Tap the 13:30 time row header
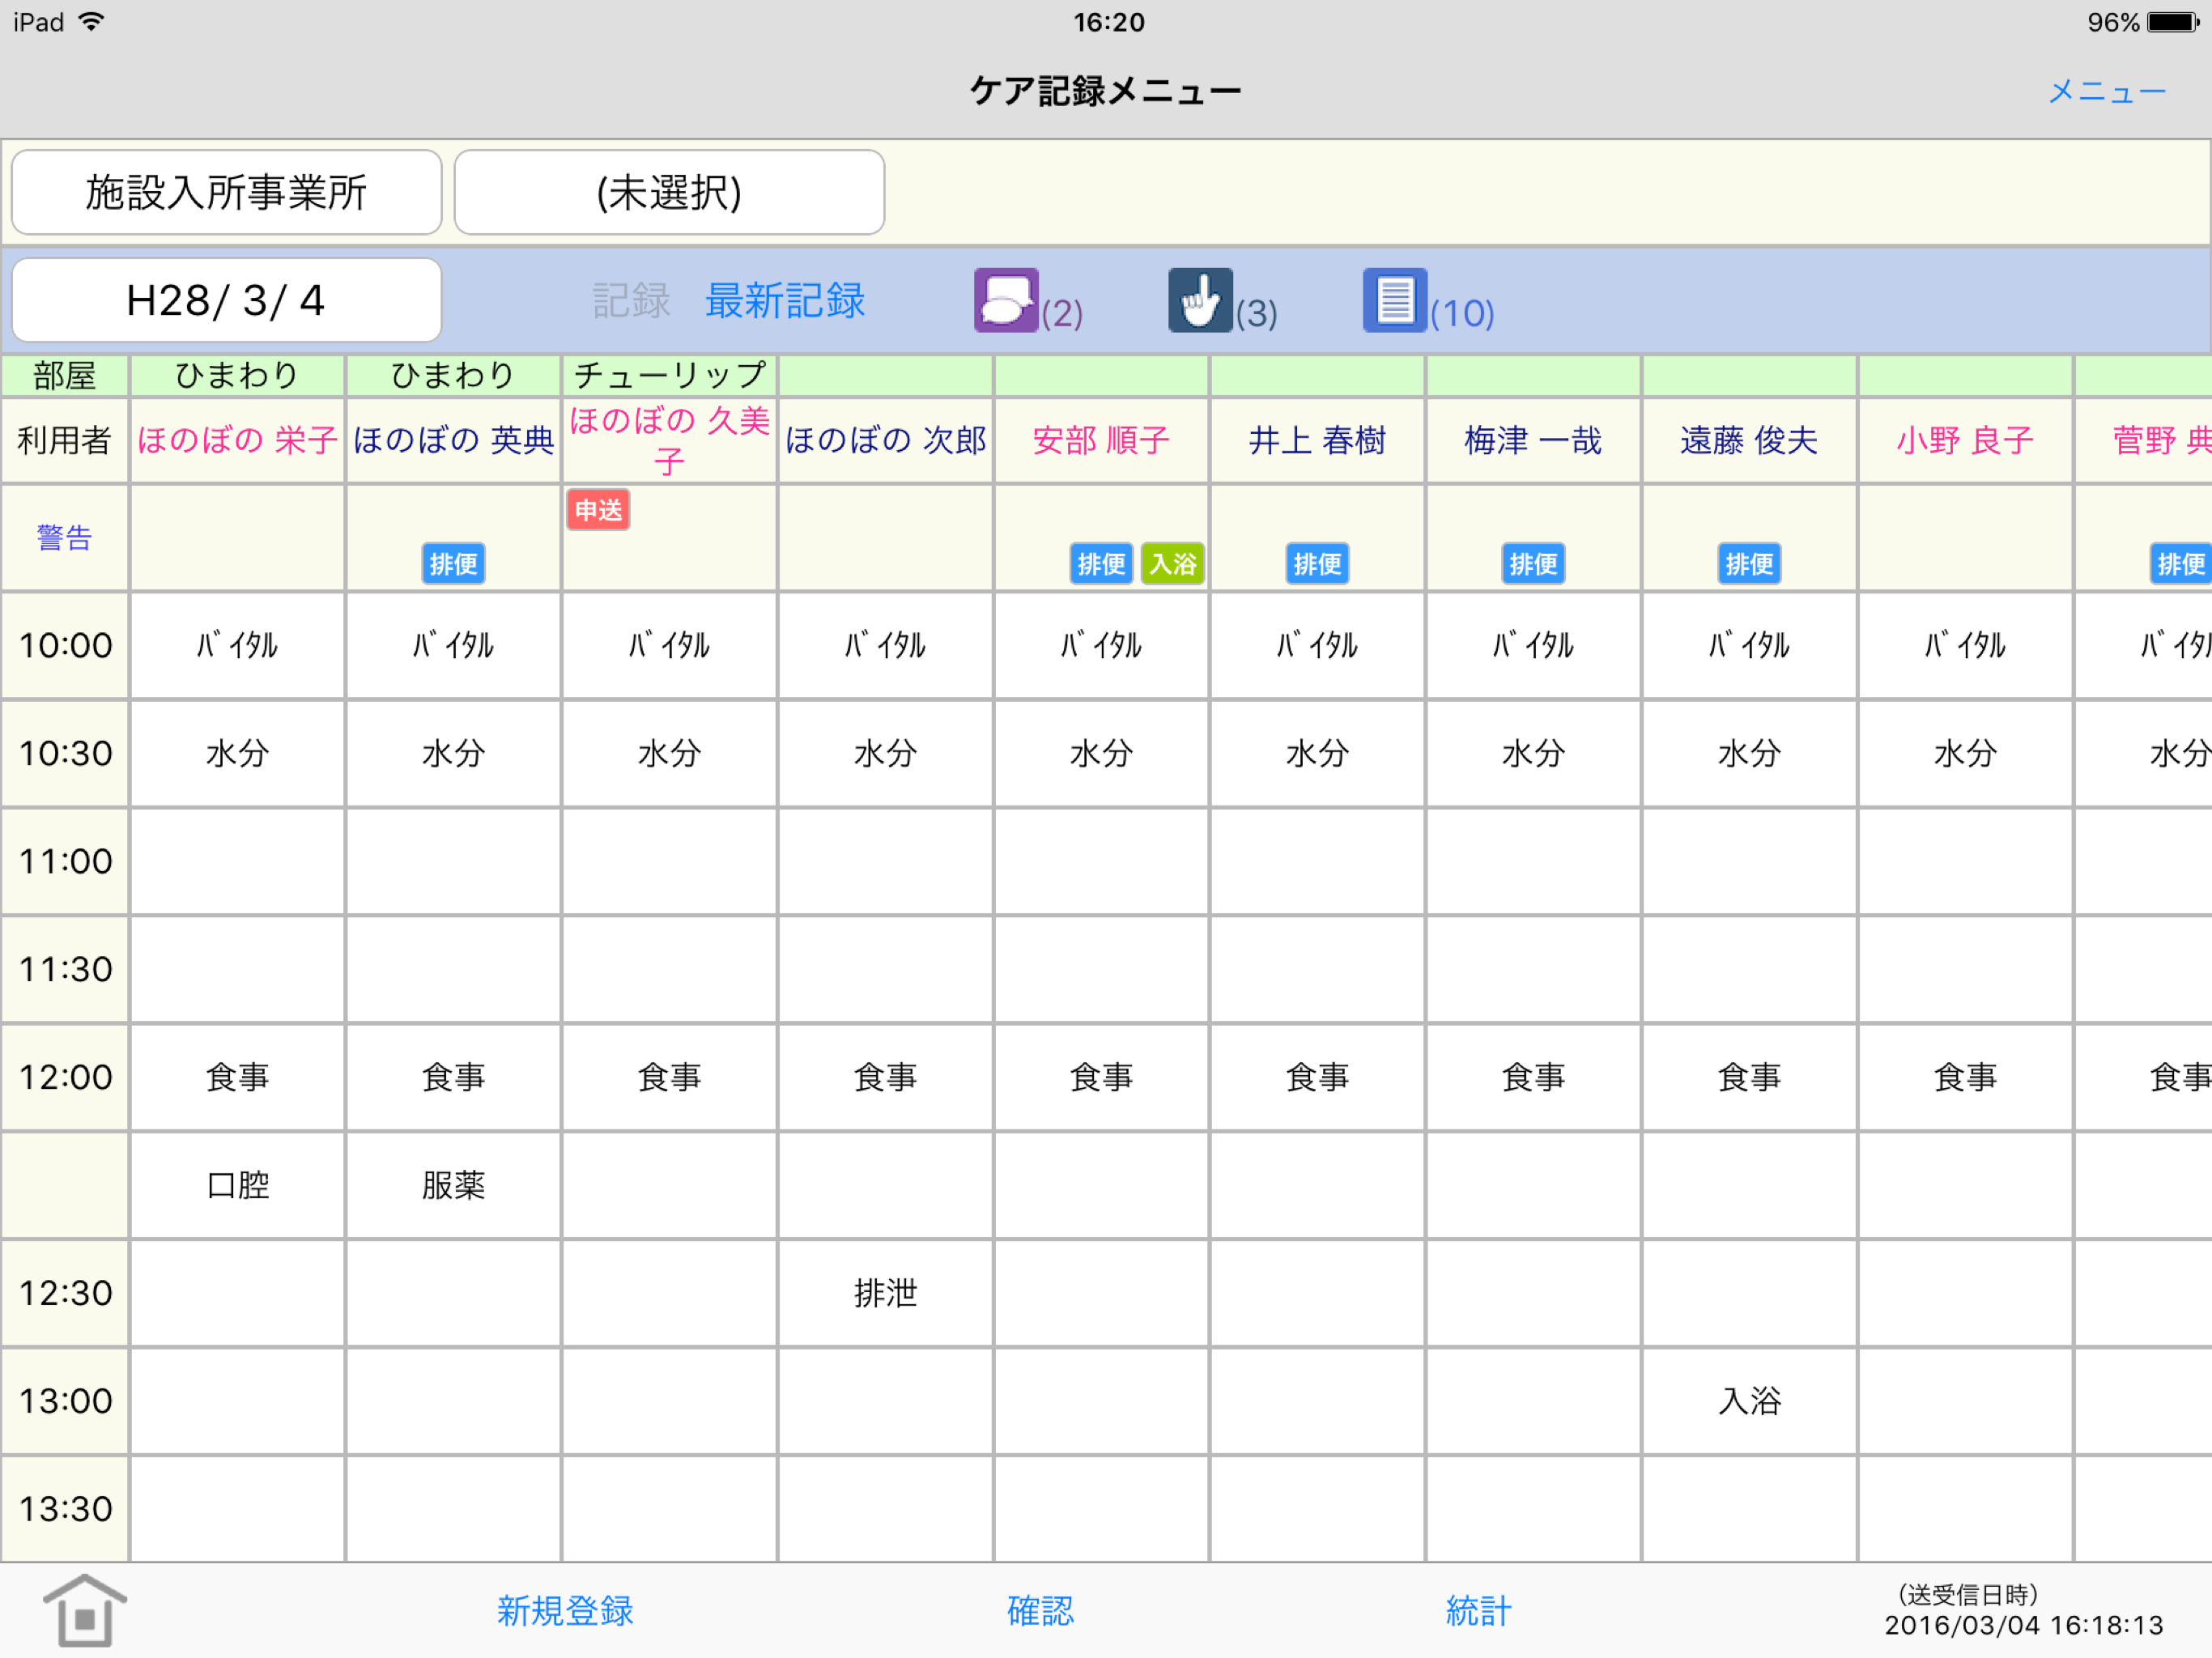The height and width of the screenshot is (1658, 2212). (x=65, y=1509)
